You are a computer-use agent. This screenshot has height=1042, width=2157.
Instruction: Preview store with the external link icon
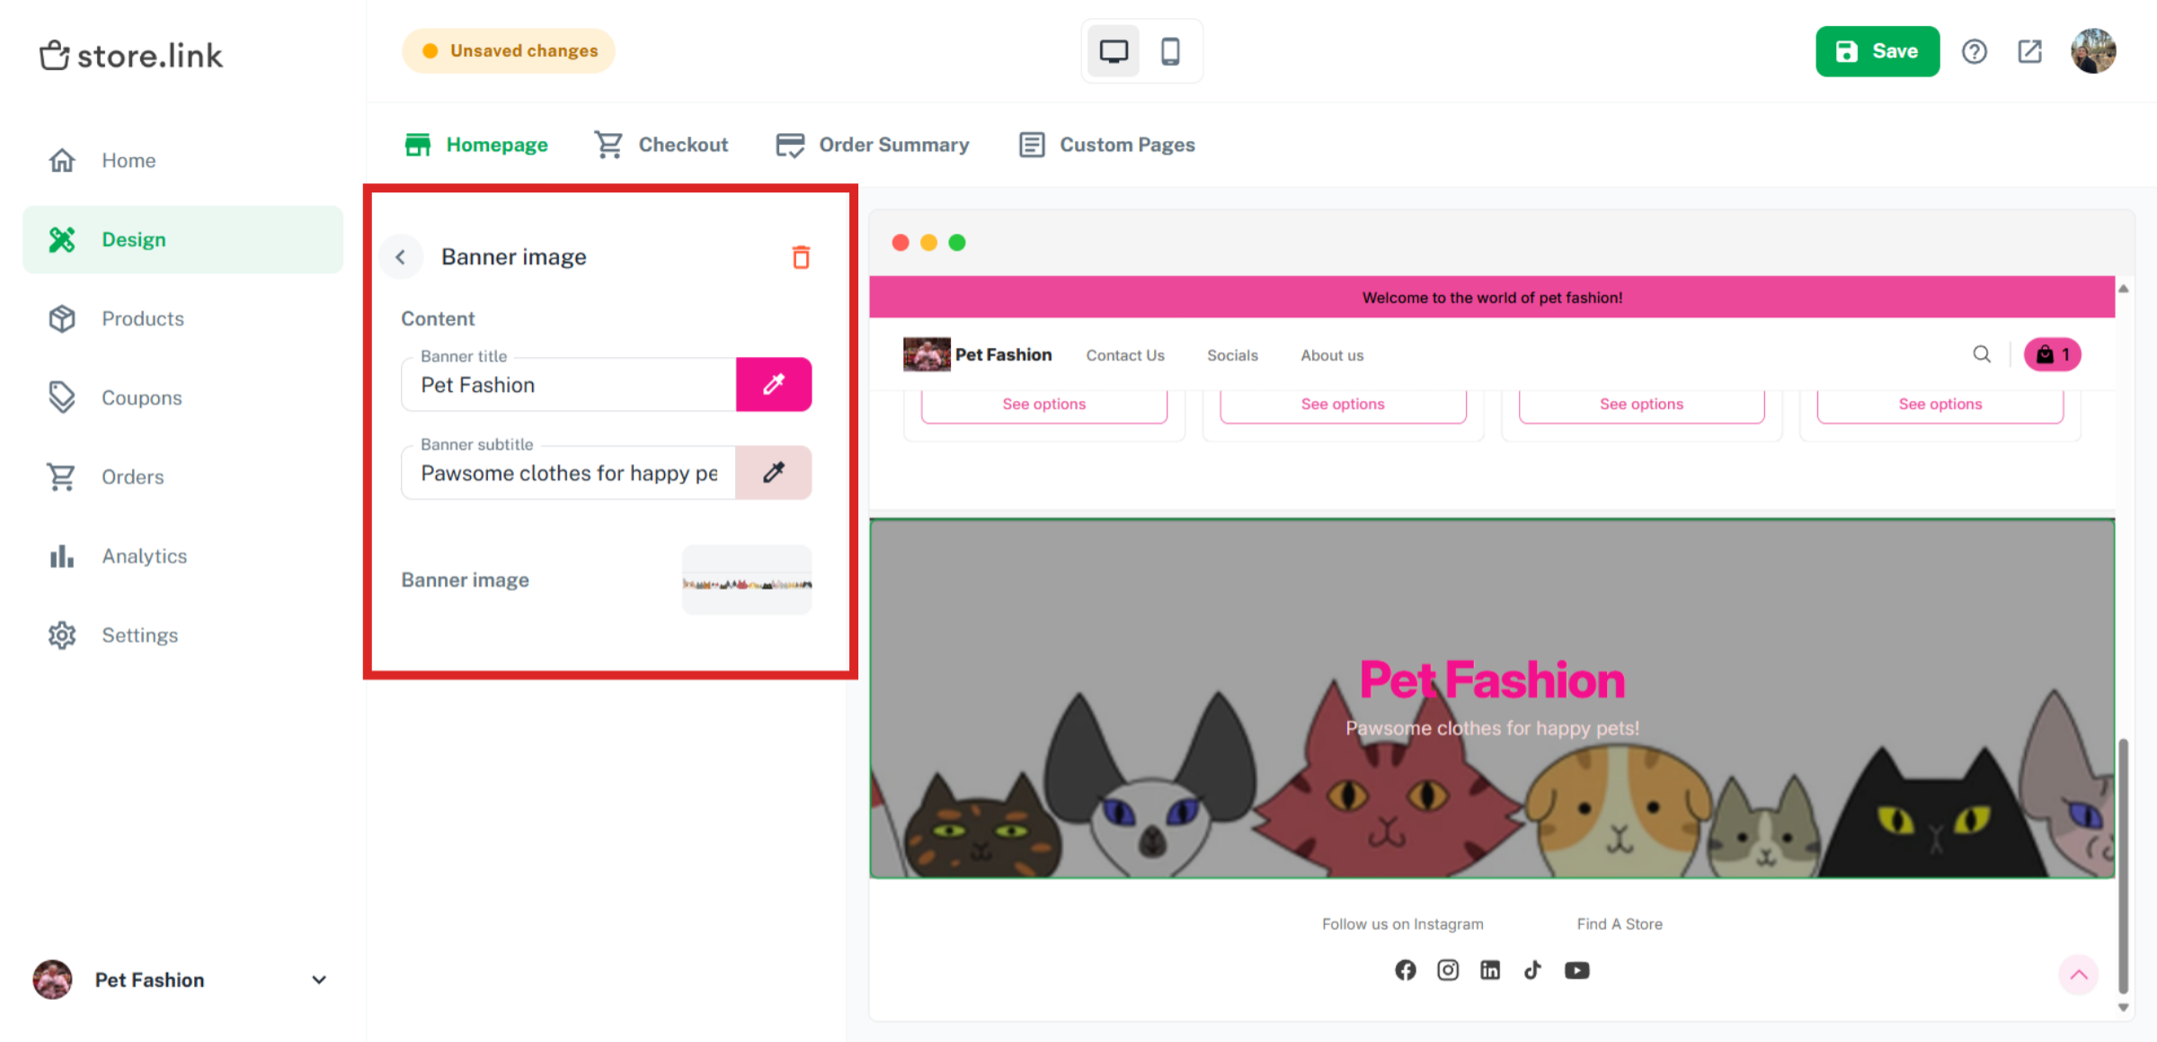click(x=2029, y=51)
